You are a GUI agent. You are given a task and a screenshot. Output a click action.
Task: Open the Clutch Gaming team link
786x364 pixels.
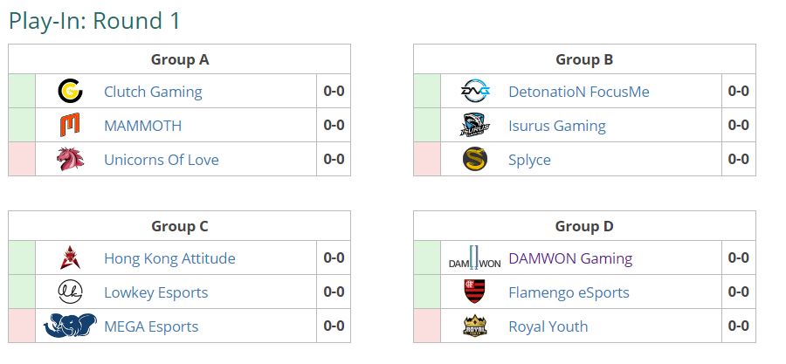[153, 92]
